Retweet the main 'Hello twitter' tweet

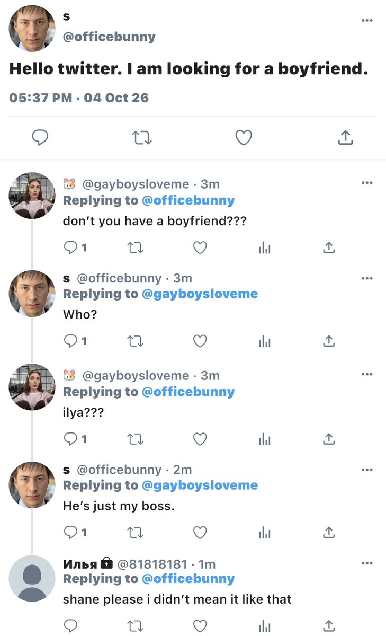coord(141,138)
